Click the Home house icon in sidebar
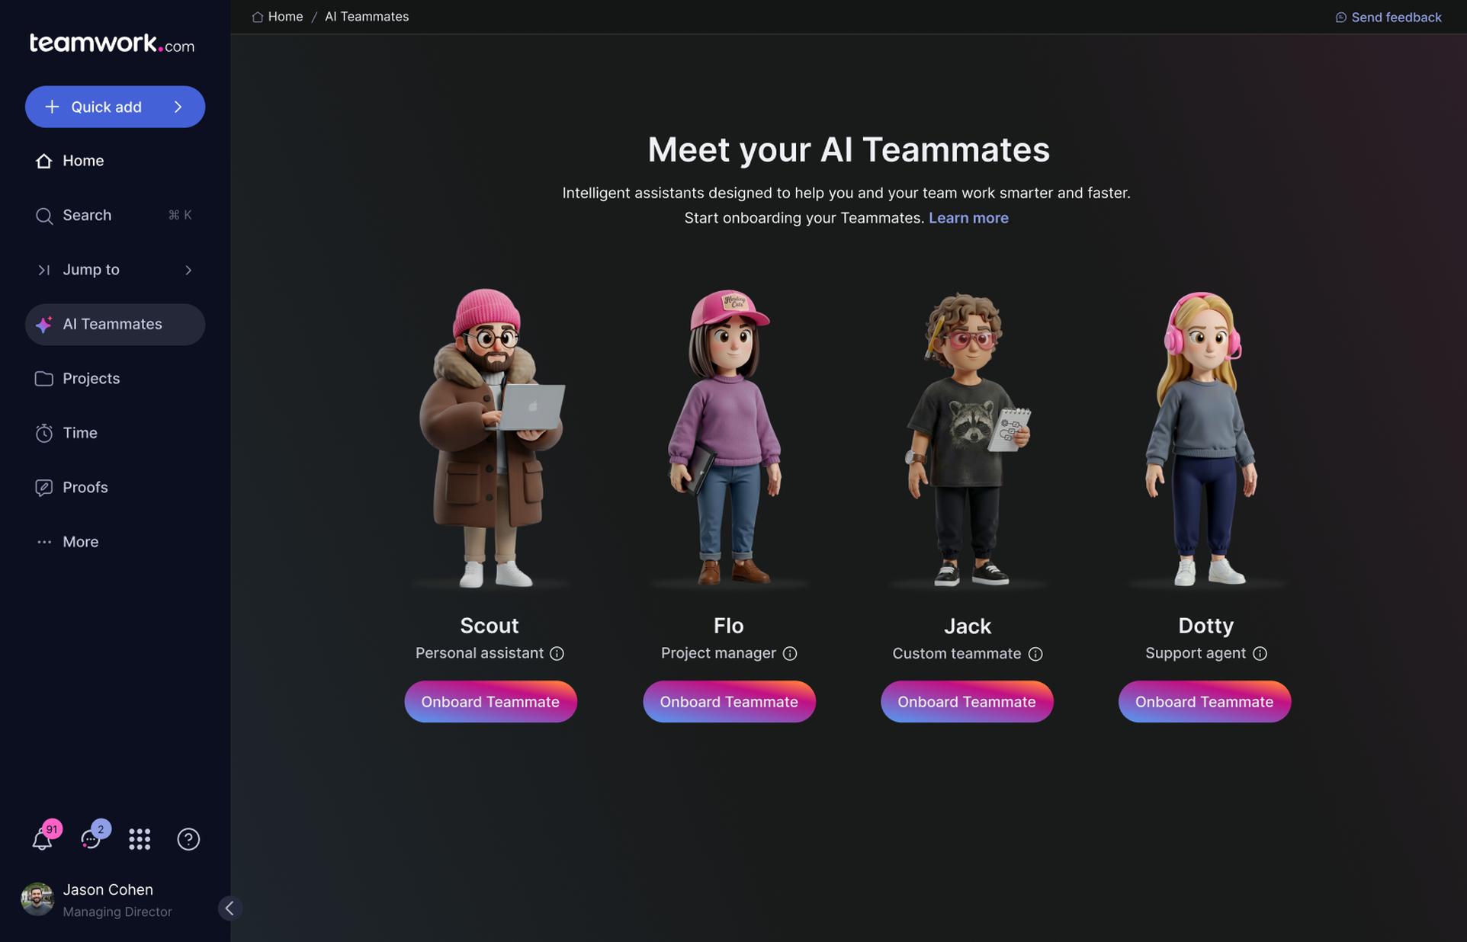This screenshot has height=942, width=1467. 43,161
